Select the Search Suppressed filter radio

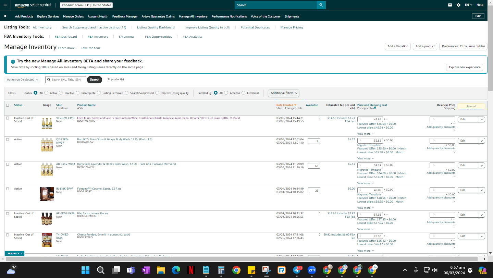(x=127, y=93)
